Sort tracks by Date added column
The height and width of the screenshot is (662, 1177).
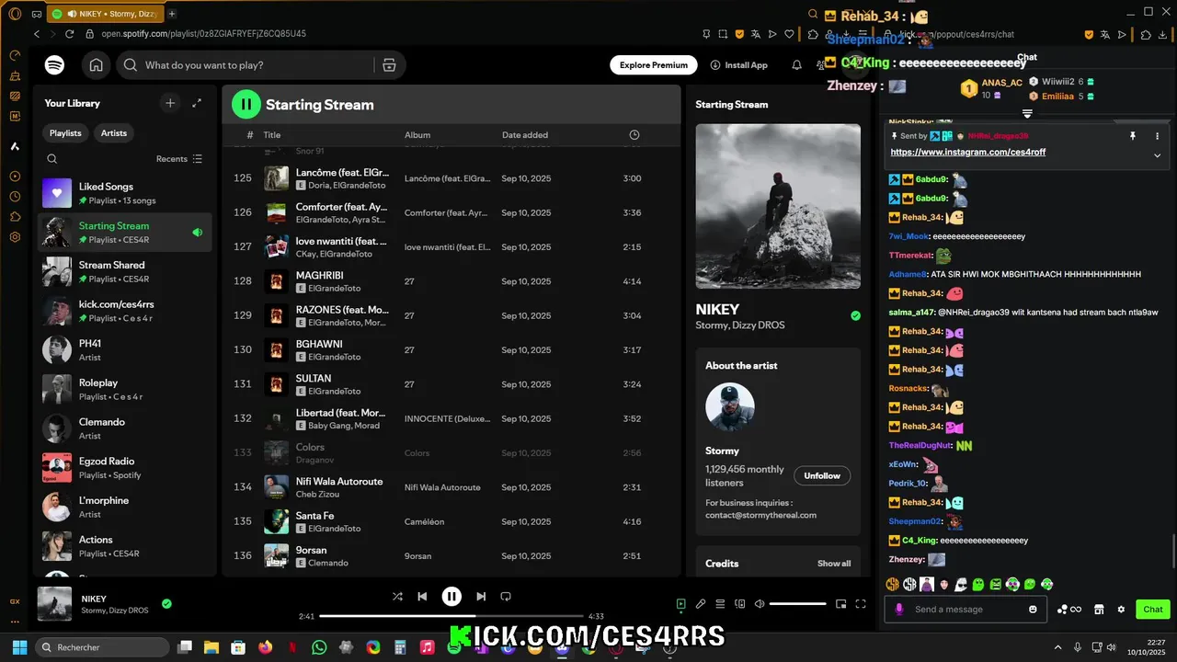pos(525,135)
